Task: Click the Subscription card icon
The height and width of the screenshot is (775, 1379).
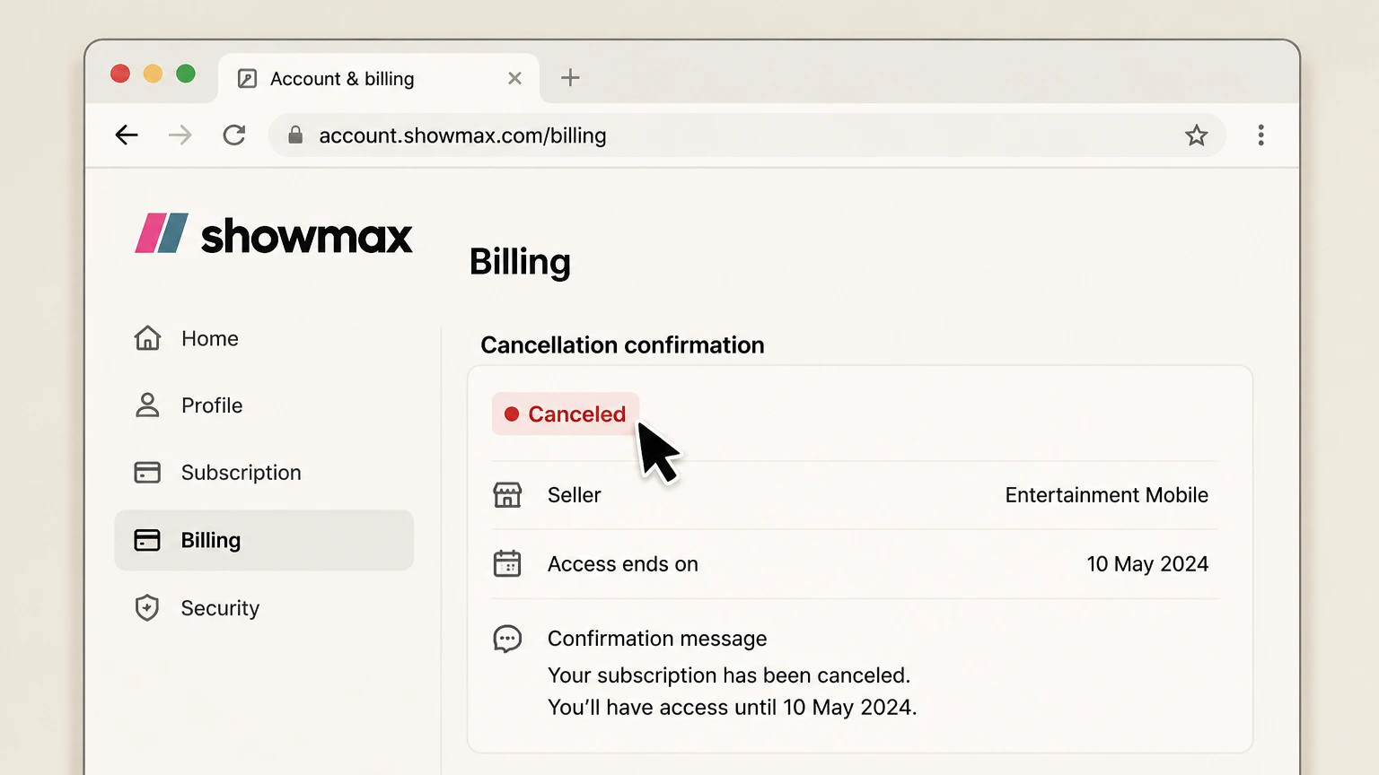Action: (x=147, y=473)
